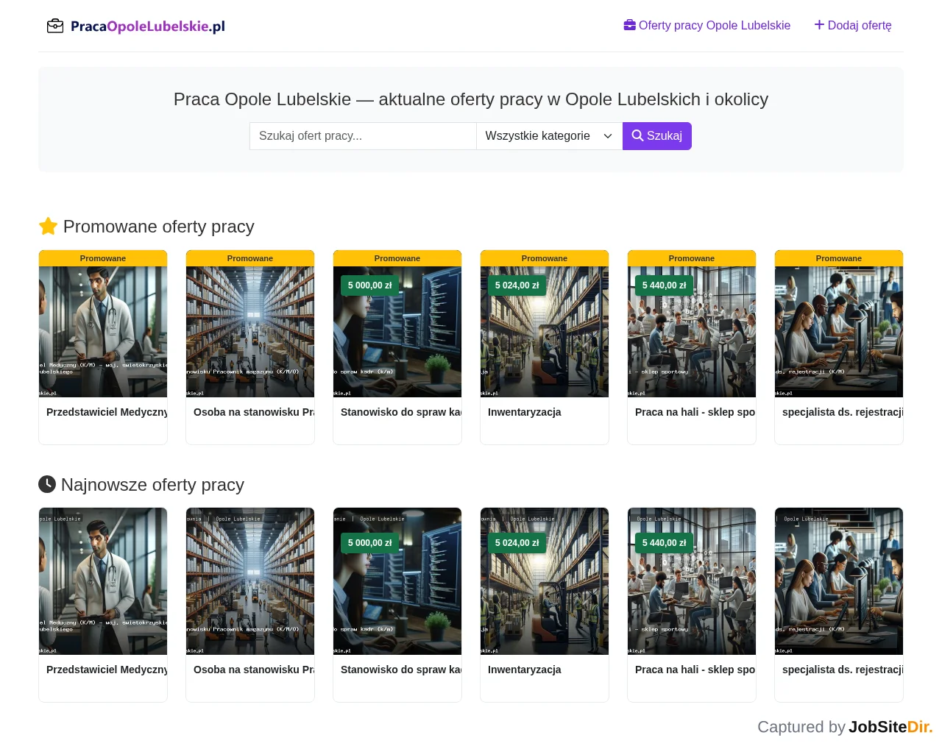The width and height of the screenshot is (942, 749).
Task: Click the Szukaj search button
Action: pyautogui.click(x=657, y=136)
